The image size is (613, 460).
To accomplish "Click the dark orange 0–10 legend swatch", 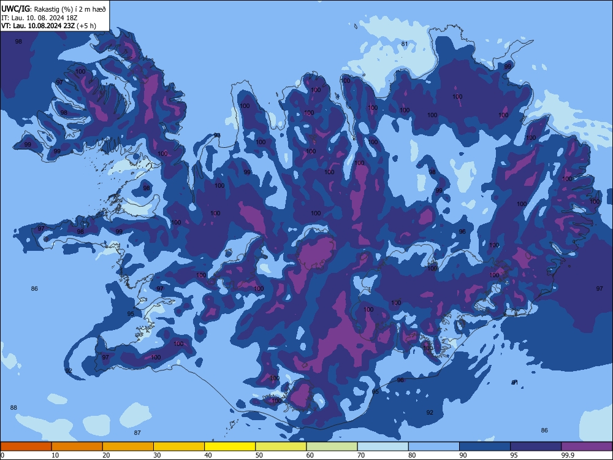I will pyautogui.click(x=26, y=447).
